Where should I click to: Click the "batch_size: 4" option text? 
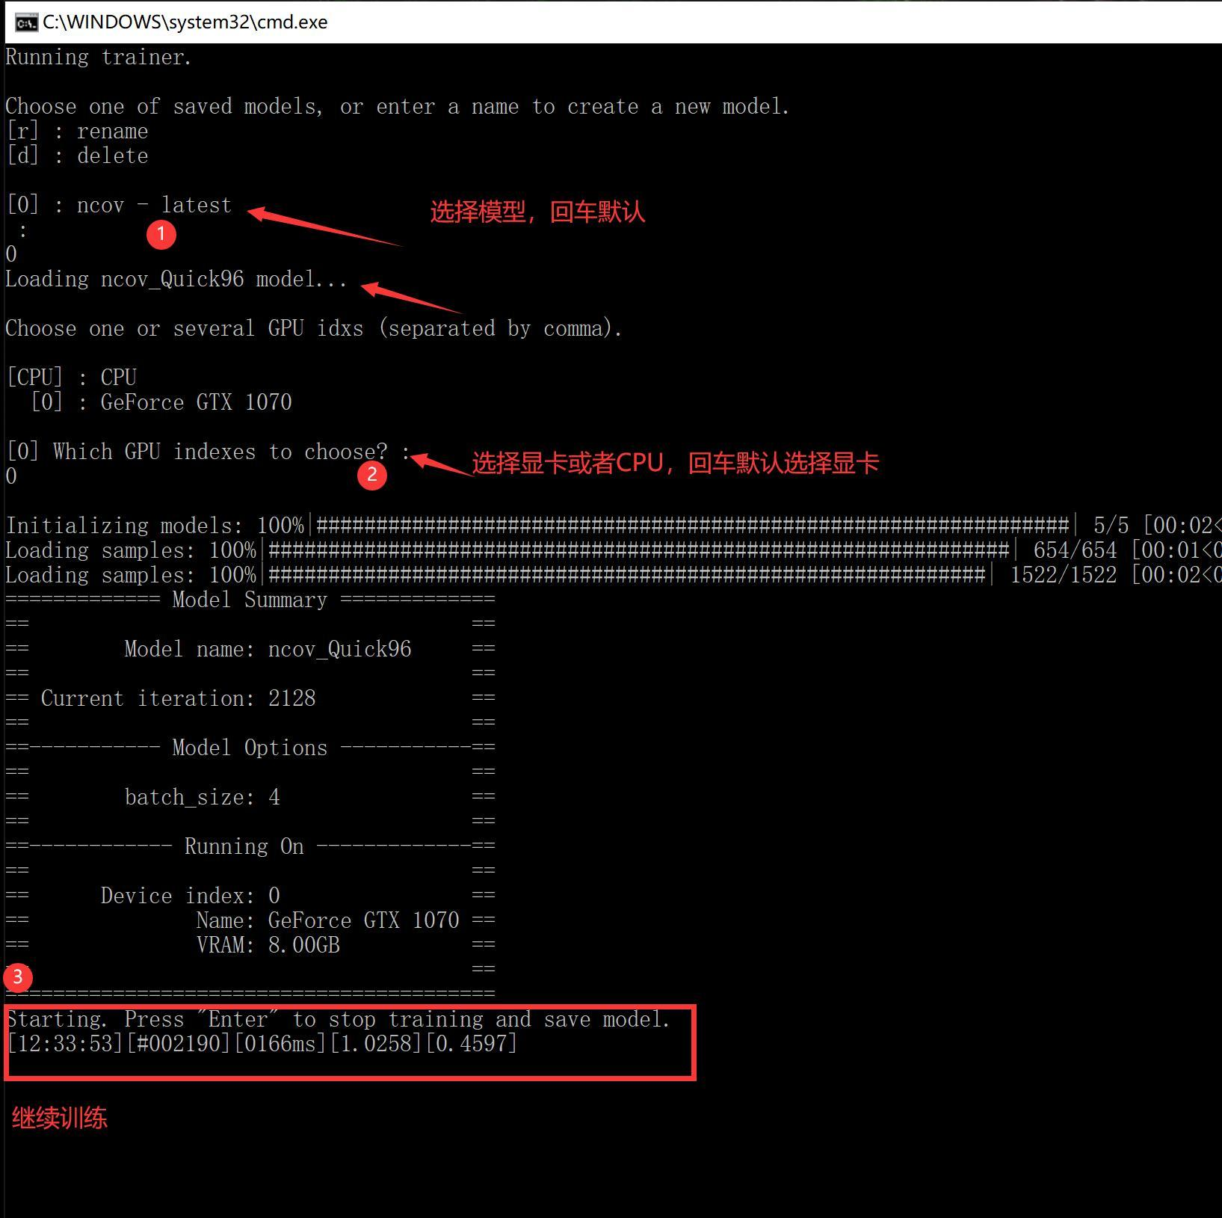(202, 797)
